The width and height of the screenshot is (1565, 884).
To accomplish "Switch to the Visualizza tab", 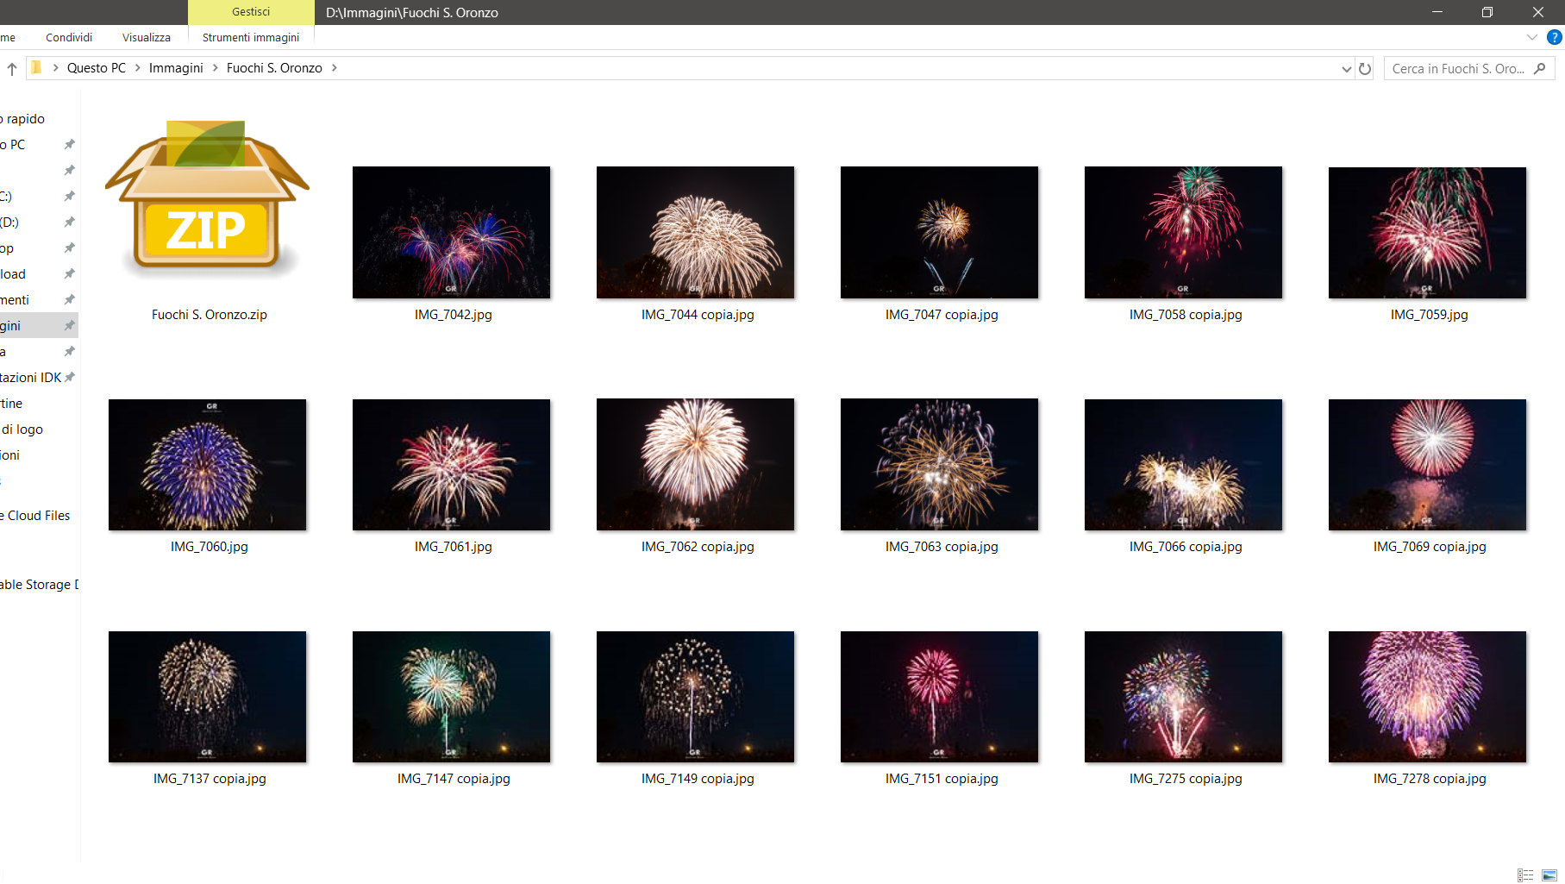I will click(146, 37).
